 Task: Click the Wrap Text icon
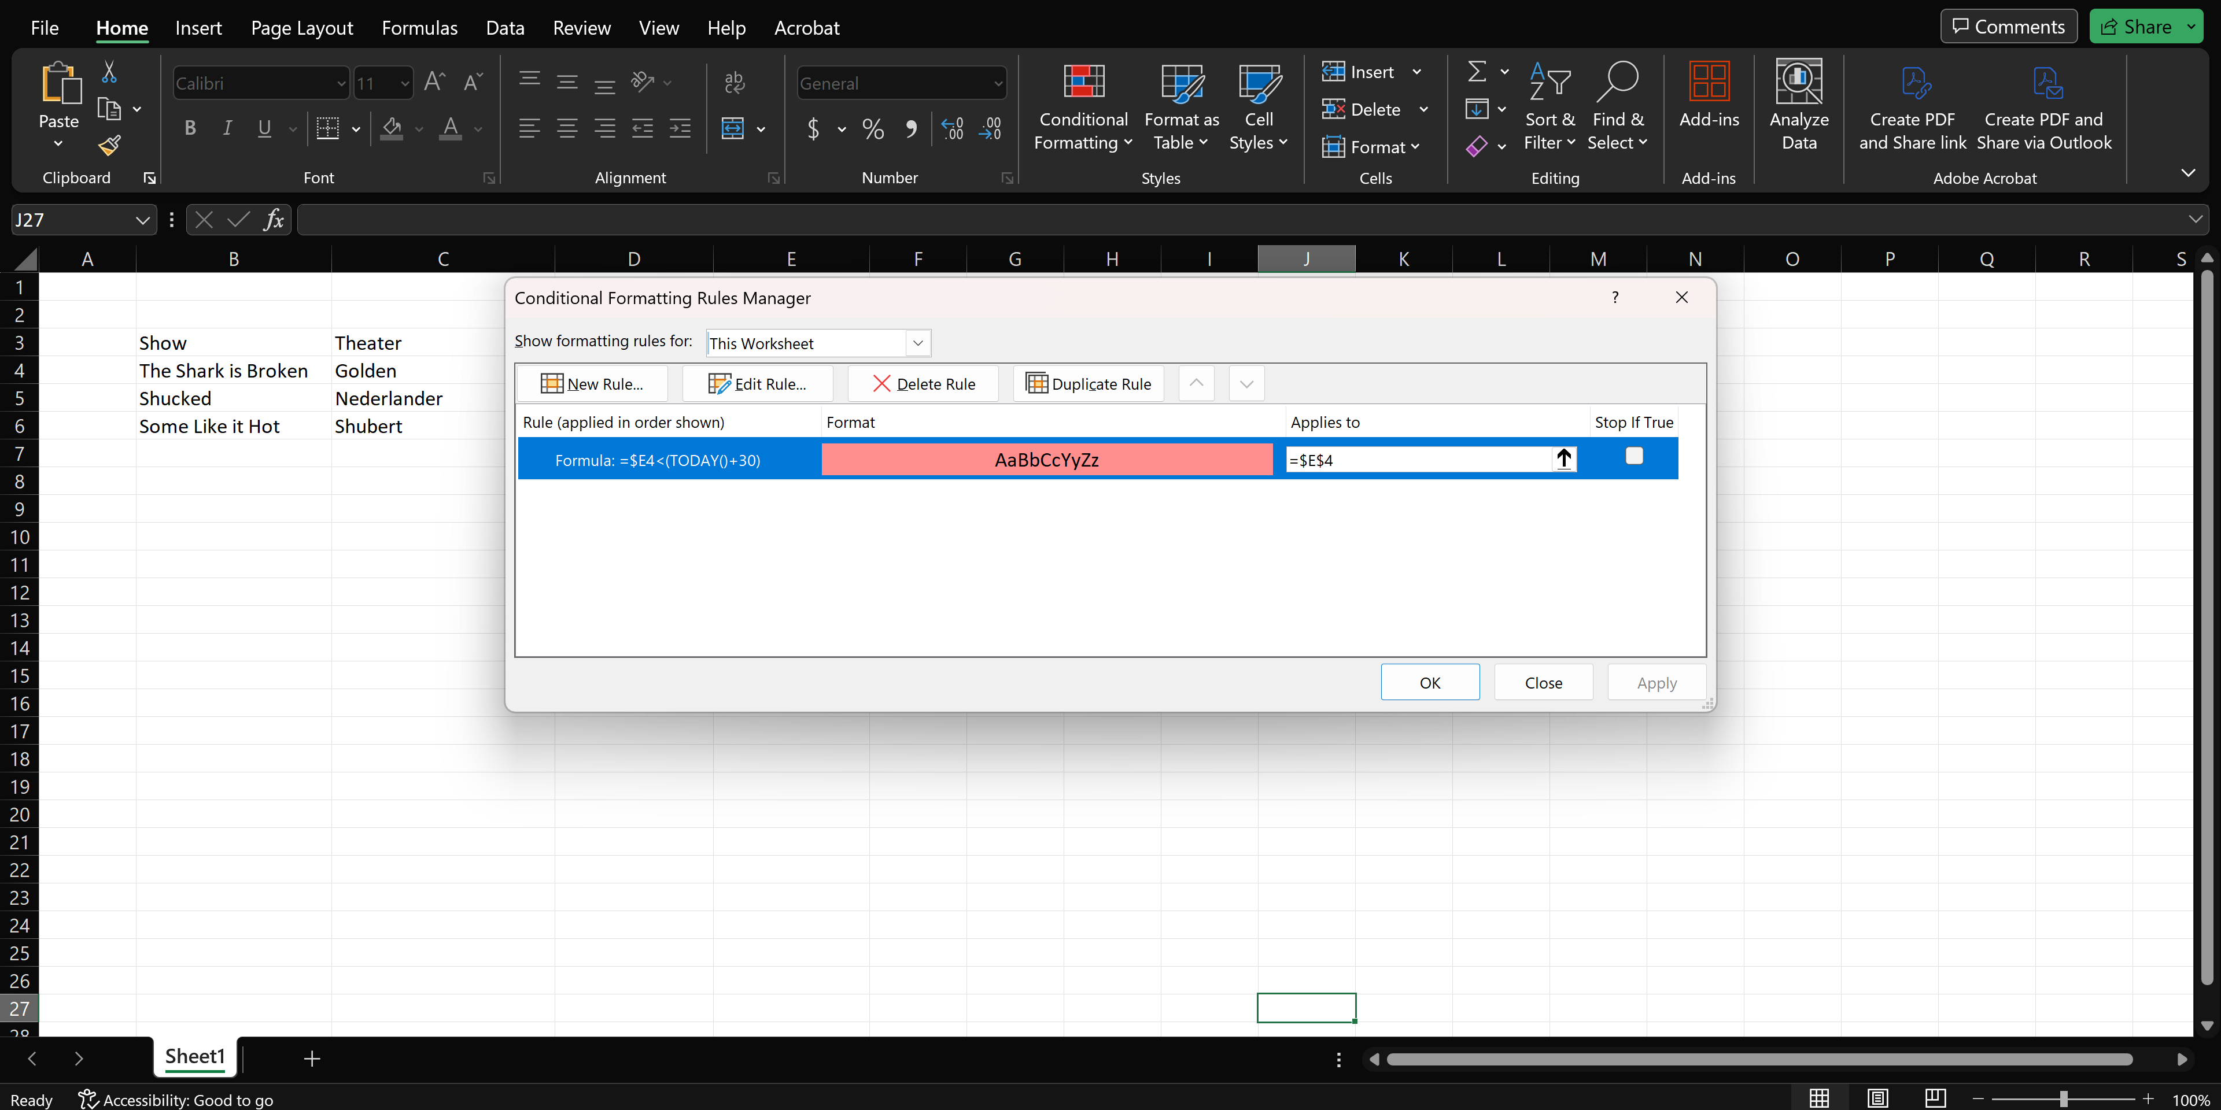point(735,82)
